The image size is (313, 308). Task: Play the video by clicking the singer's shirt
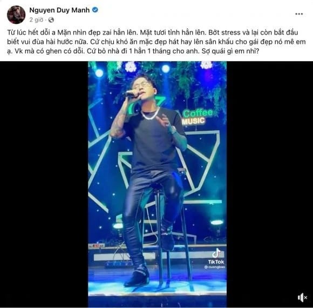pos(155,140)
